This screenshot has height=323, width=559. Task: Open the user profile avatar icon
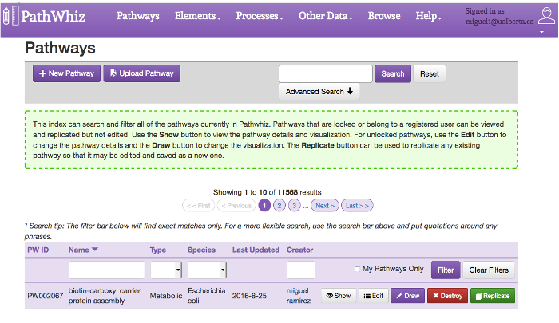click(546, 16)
